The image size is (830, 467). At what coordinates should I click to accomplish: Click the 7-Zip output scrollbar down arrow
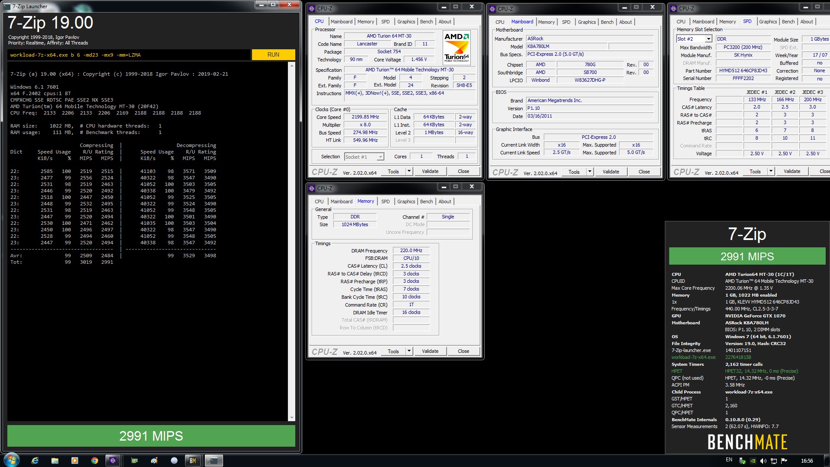coord(292,418)
